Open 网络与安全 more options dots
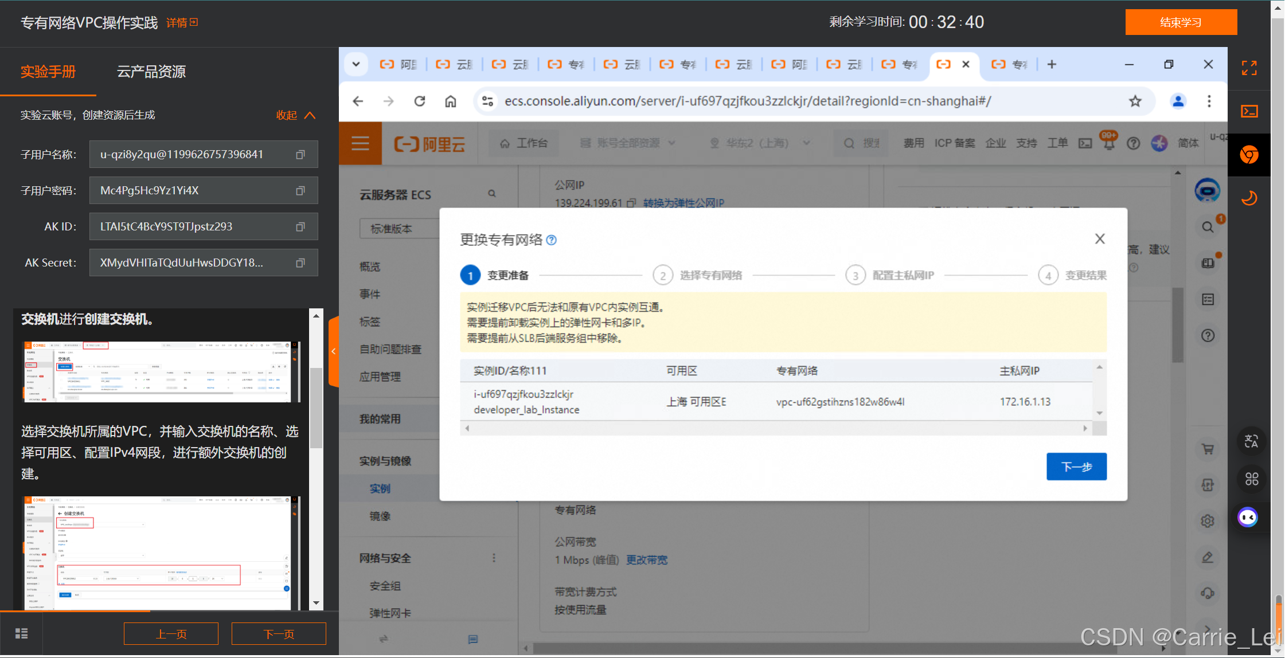Screen dimensions: 1285x658 click(494, 558)
